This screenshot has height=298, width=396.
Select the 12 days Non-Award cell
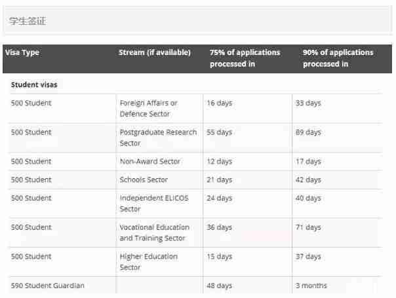219,161
